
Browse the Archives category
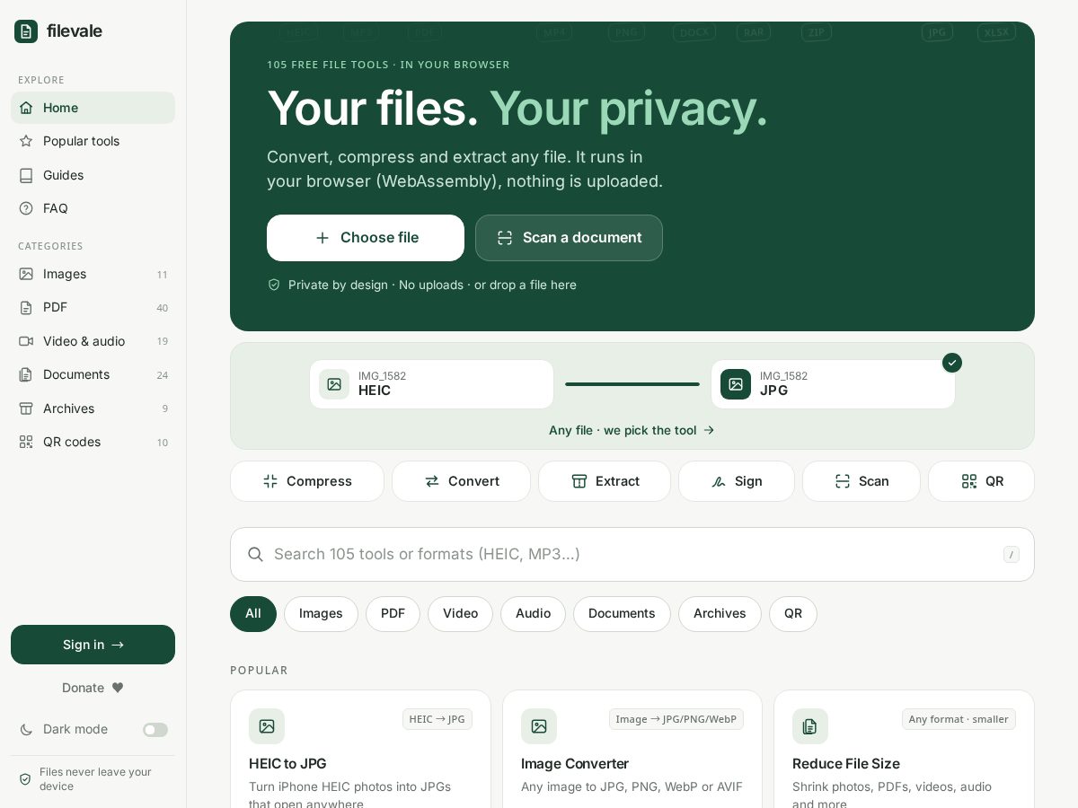(x=93, y=408)
